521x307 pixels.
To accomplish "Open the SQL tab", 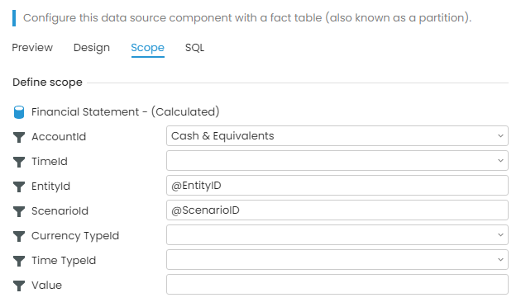I will [194, 48].
